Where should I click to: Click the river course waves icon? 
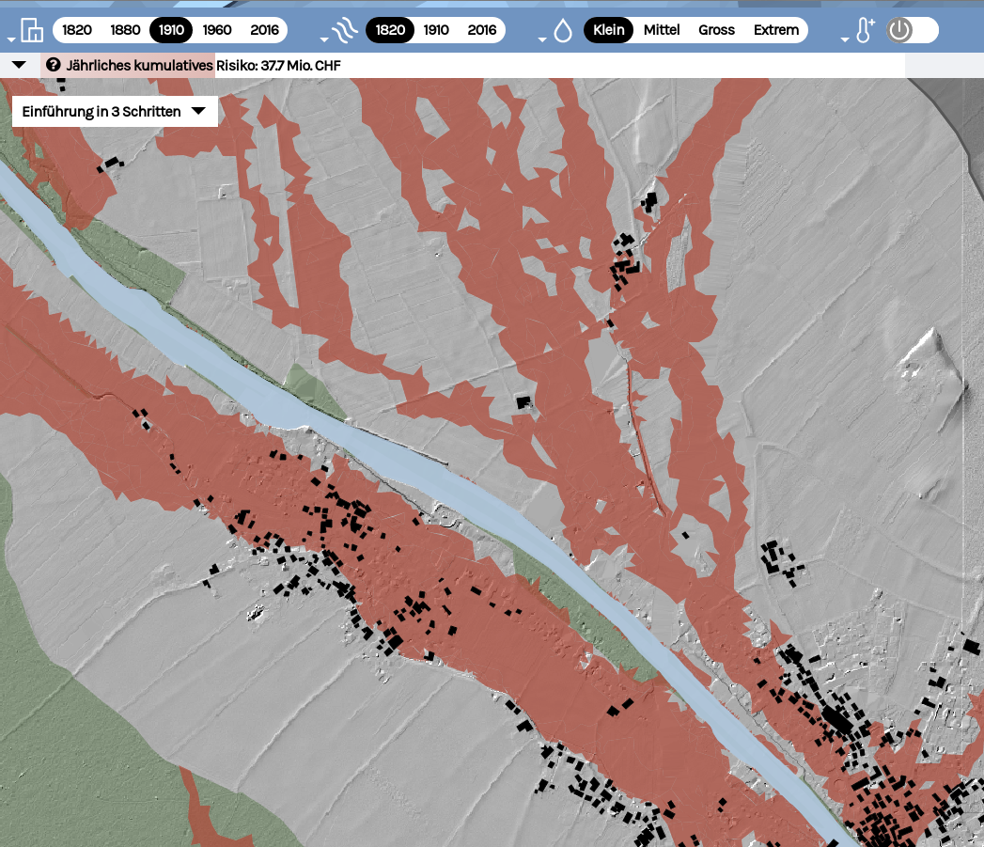[x=345, y=30]
